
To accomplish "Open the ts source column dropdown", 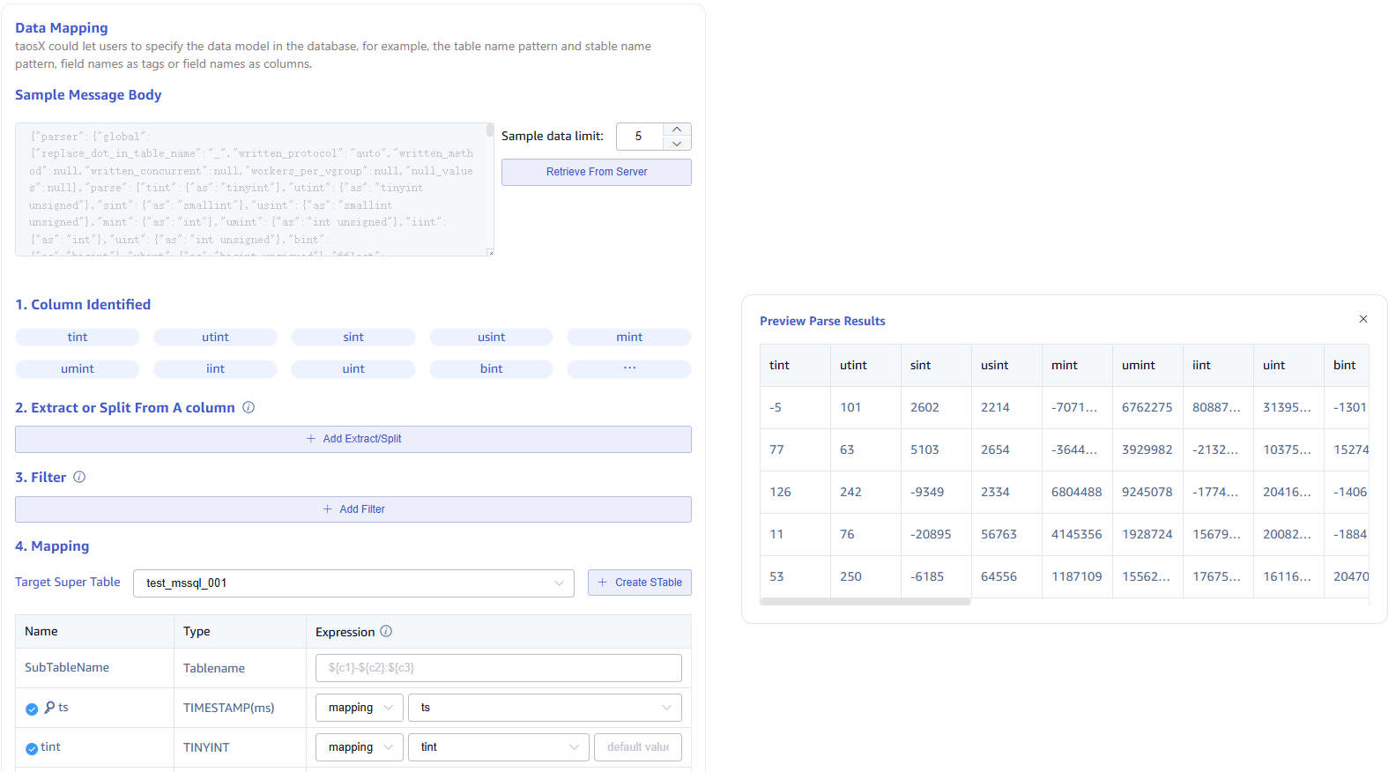I will 545,708.
